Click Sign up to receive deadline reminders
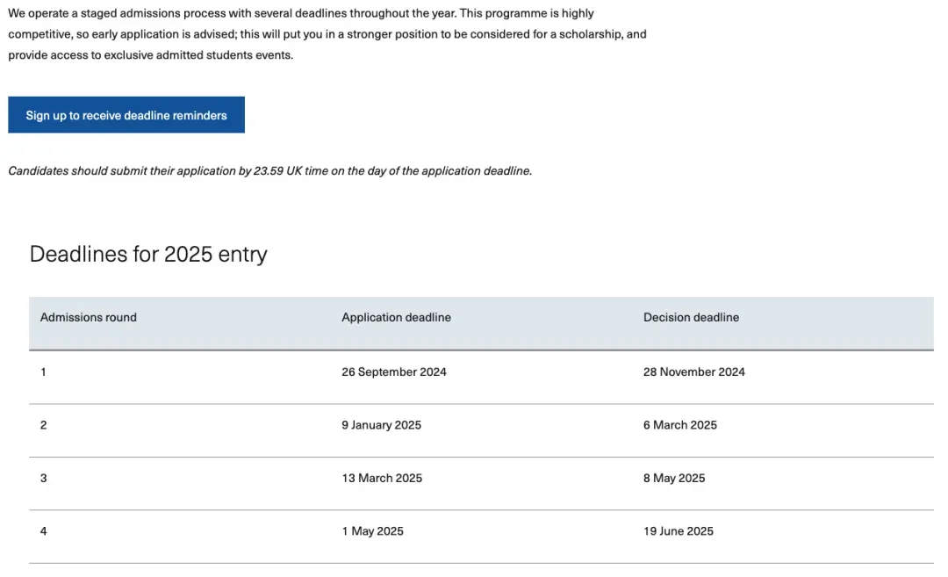948x577 pixels. point(126,115)
